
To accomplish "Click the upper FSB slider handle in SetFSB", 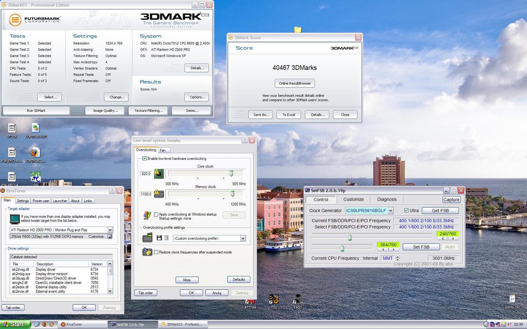I will point(350,238).
